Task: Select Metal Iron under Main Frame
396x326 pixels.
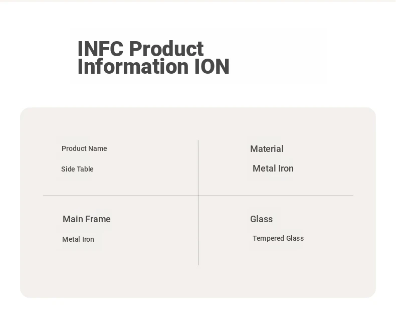Action: coord(78,239)
